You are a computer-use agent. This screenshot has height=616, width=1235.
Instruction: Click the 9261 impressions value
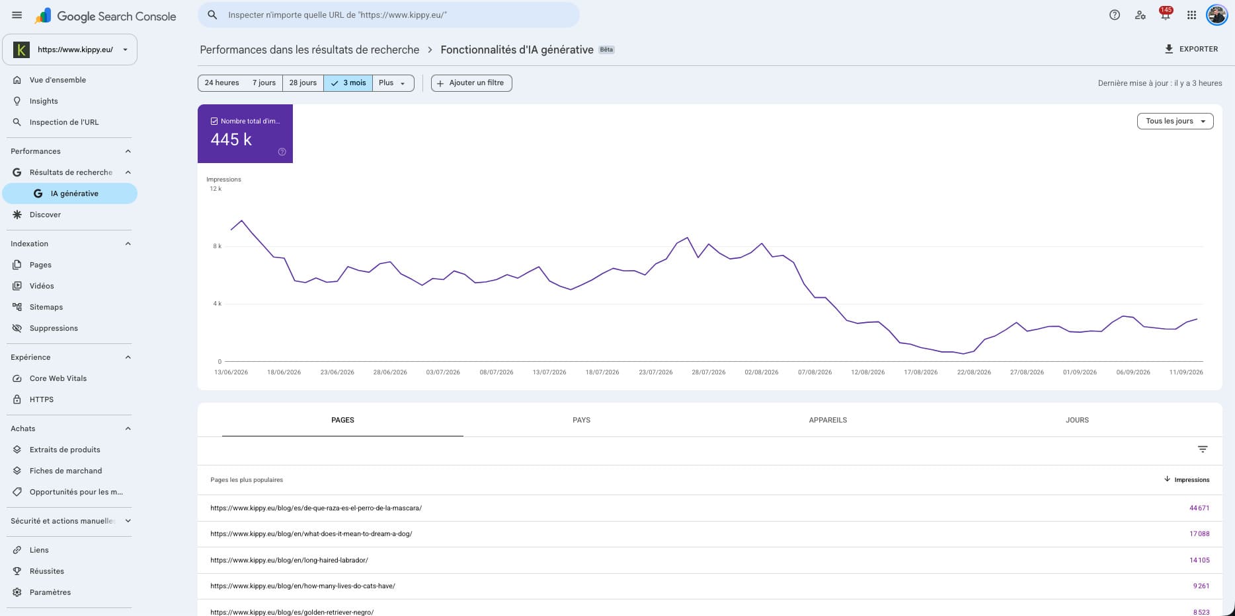tap(1201, 586)
